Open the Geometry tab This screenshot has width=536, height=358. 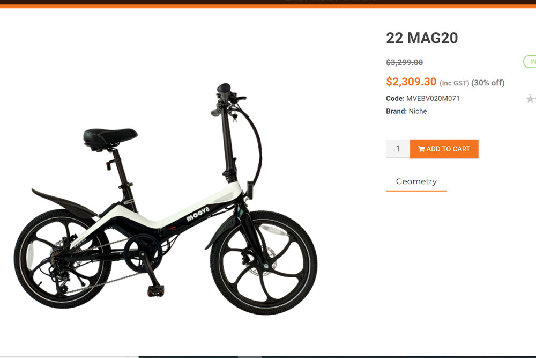(x=416, y=182)
